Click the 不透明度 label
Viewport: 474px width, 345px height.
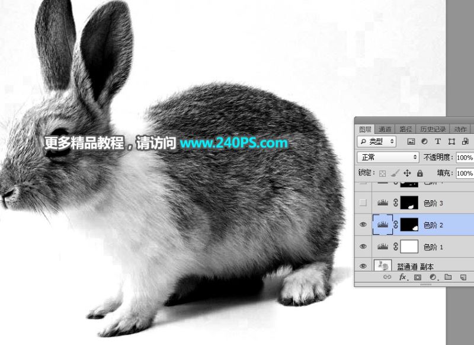pyautogui.click(x=438, y=157)
